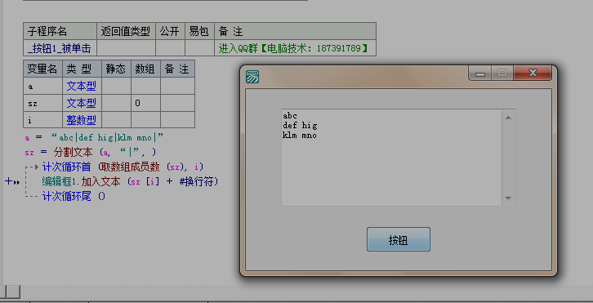
Task: Click the 按钮 button in the dialog
Action: pos(399,239)
